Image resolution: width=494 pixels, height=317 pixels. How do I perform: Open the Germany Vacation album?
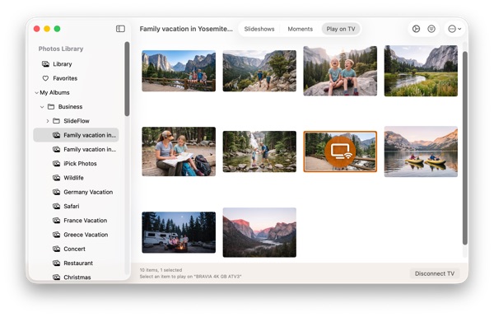(x=76, y=192)
